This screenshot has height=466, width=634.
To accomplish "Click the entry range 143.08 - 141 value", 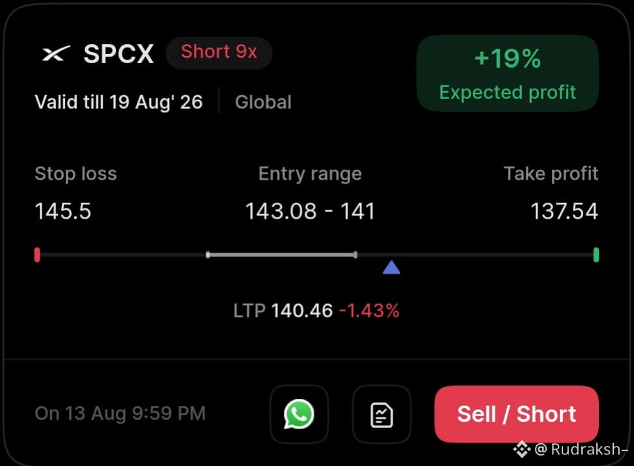I will pos(310,211).
